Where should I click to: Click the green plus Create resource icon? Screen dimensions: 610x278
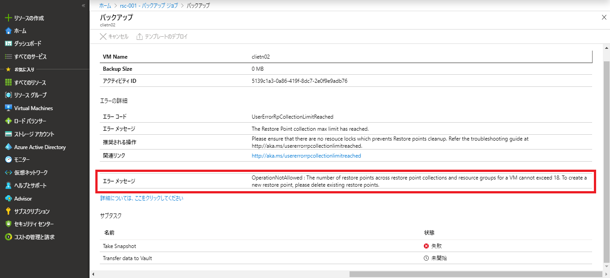point(8,18)
